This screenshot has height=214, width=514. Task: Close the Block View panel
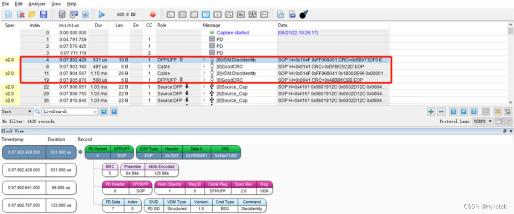(x=510, y=131)
